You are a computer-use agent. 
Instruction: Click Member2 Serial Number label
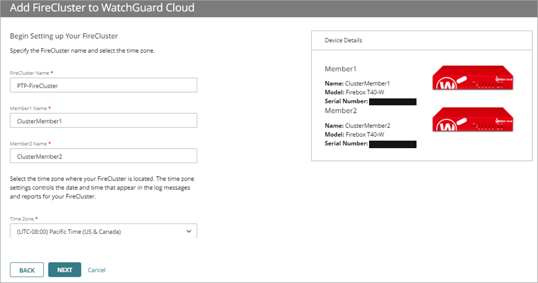tap(346, 144)
